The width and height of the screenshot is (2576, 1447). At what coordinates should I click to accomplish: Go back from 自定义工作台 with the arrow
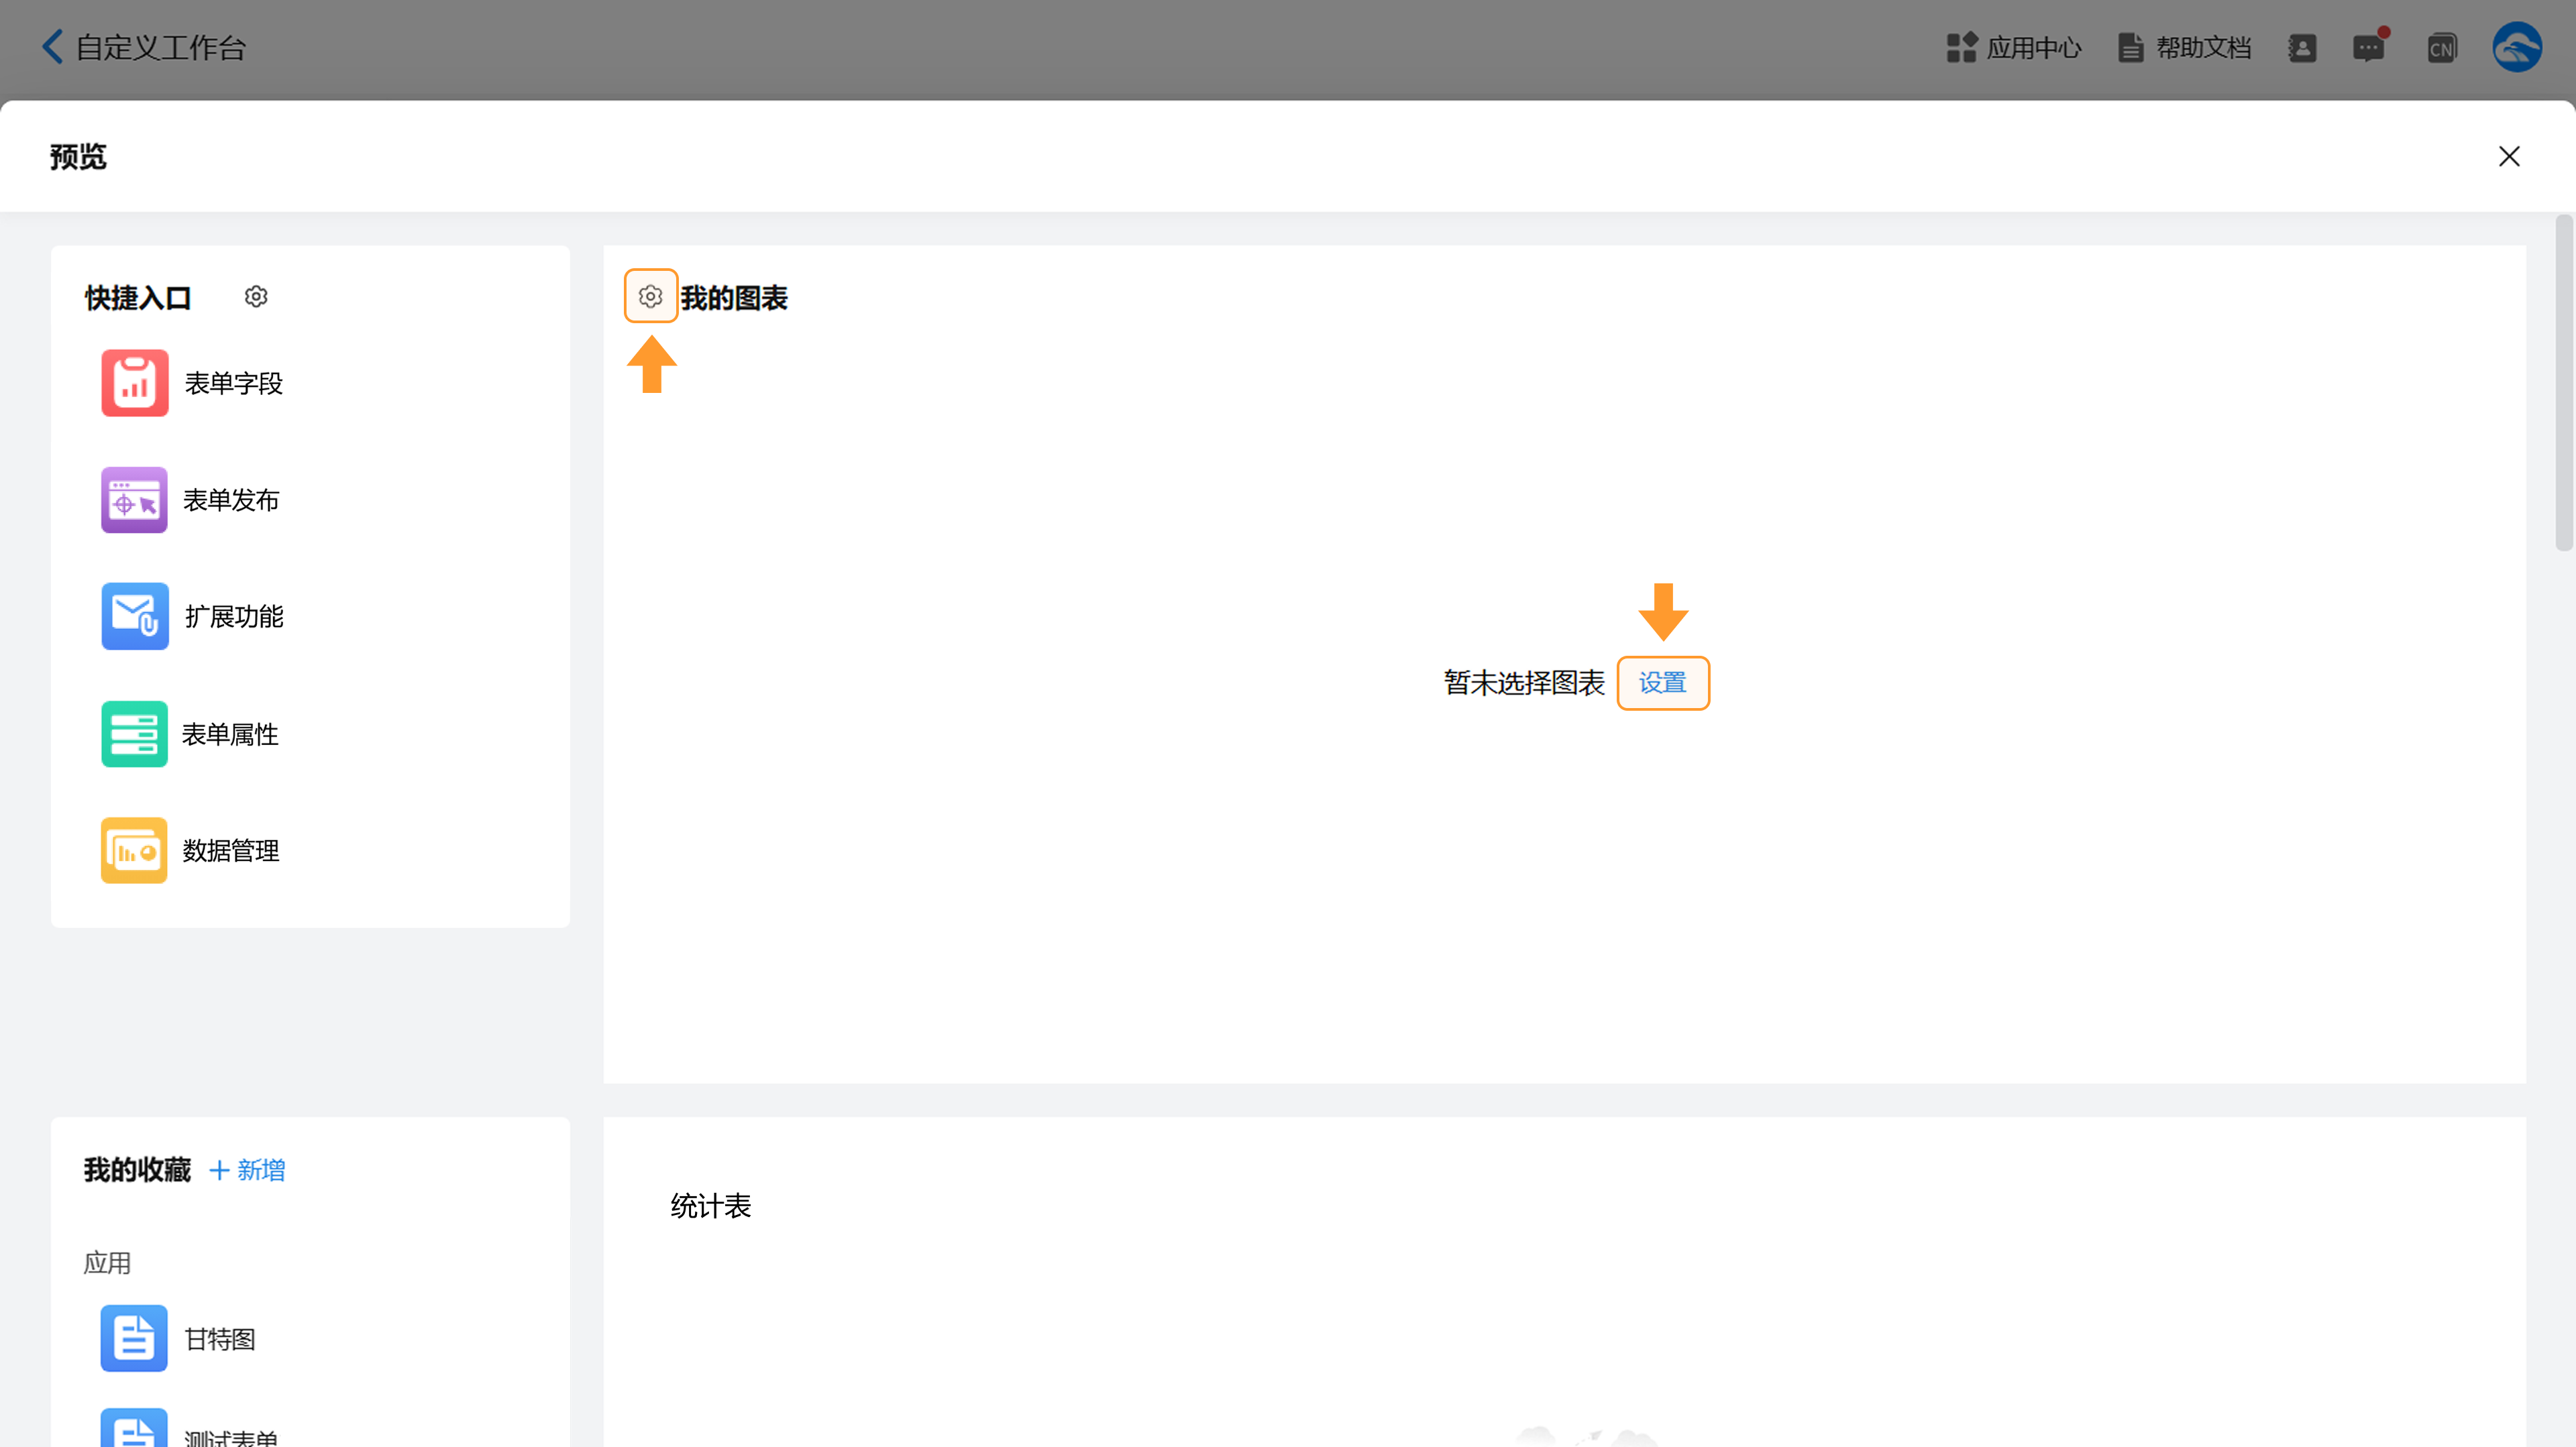click(x=53, y=47)
